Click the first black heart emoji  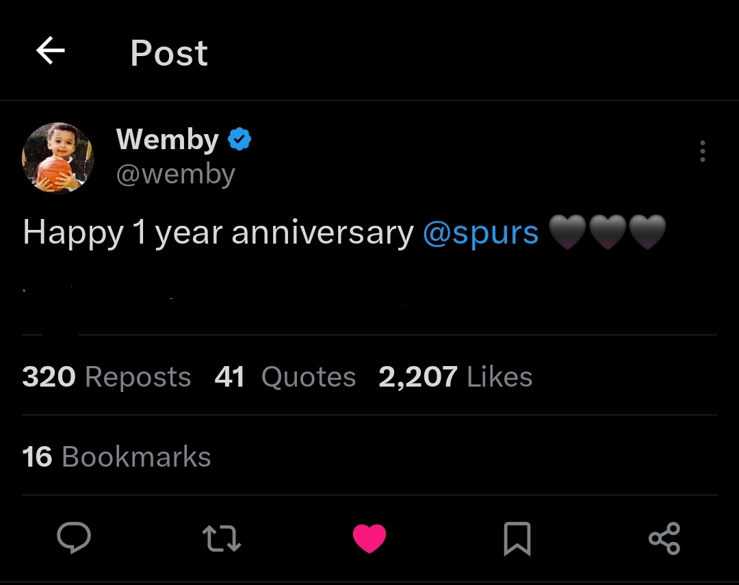(x=567, y=233)
